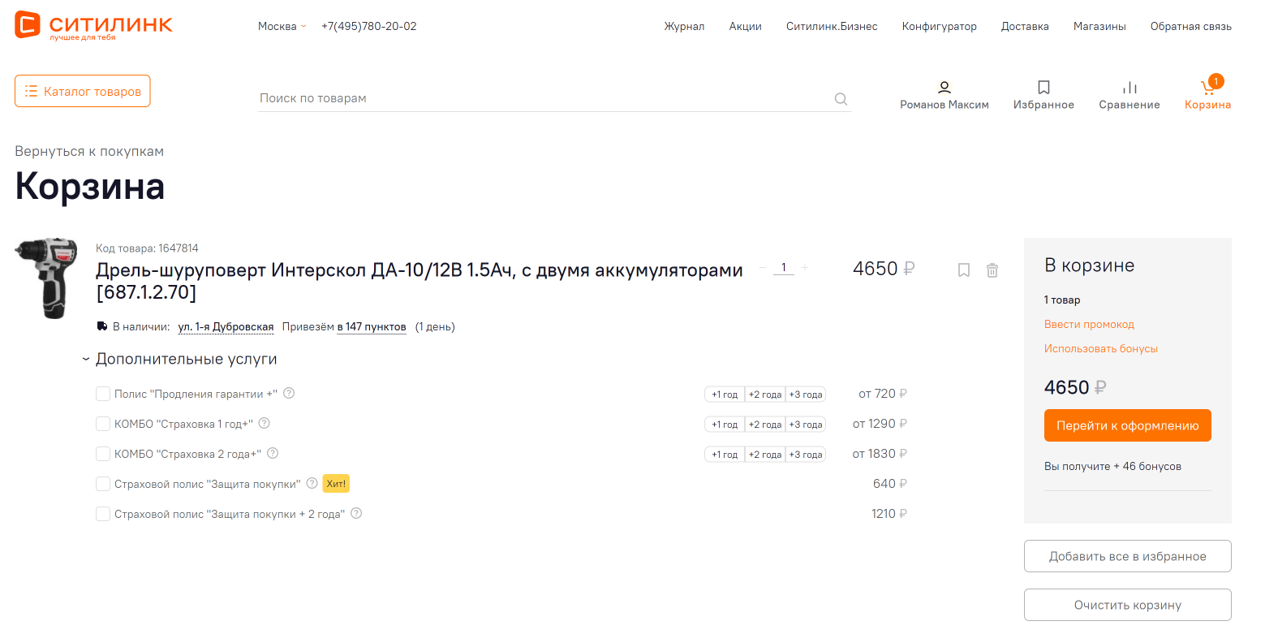Click help icon next to "Защита покупки + 2 года"

356,513
